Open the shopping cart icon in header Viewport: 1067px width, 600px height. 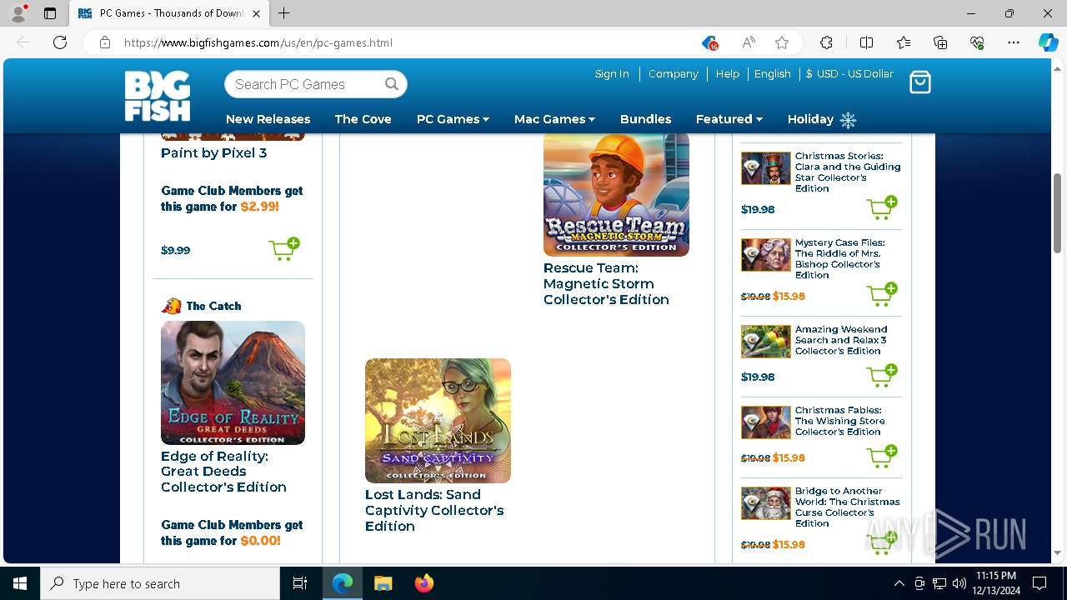point(919,82)
